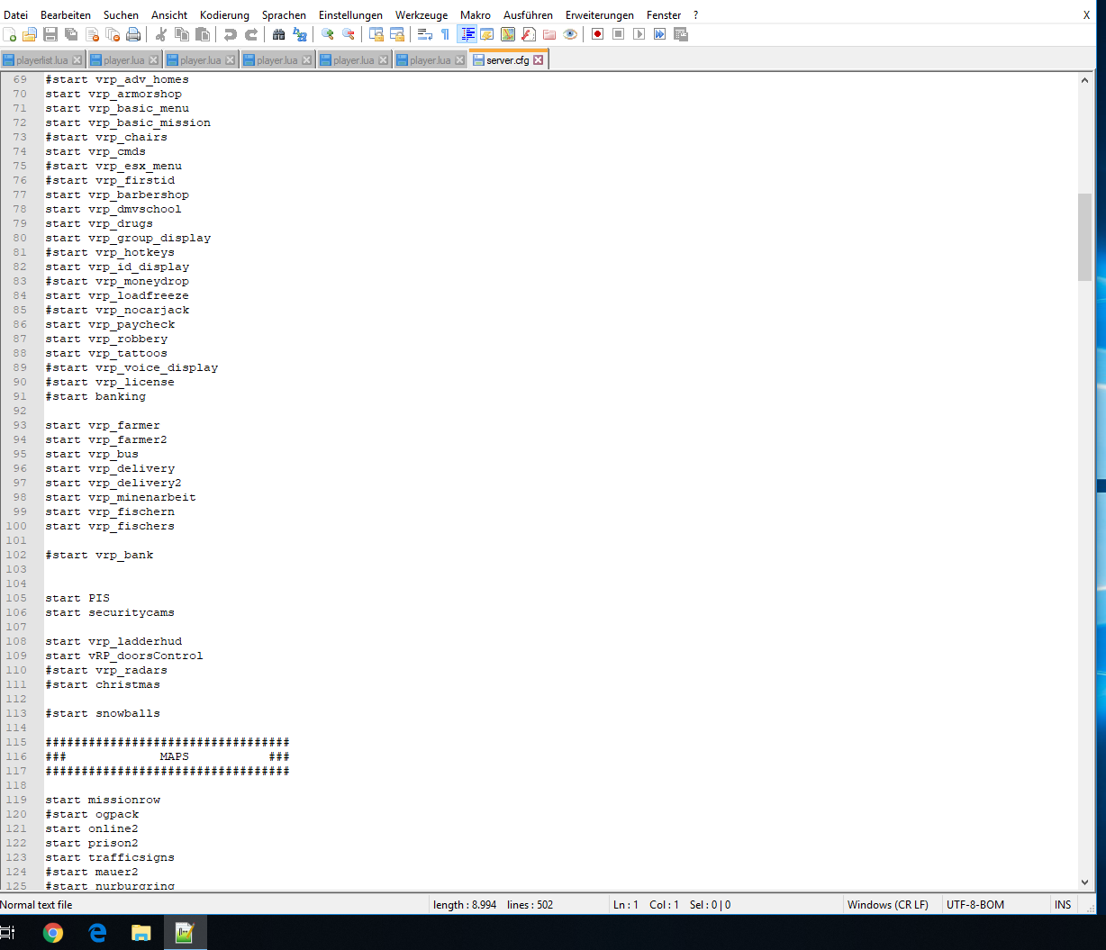Viewport: 1106px width, 950px height.
Task: Click the Save All icon
Action: click(71, 34)
